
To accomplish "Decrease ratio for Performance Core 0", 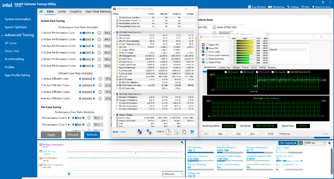I will (73, 118).
